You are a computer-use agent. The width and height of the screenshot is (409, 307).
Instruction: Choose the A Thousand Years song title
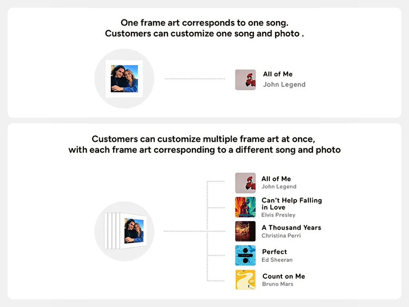pos(291,228)
